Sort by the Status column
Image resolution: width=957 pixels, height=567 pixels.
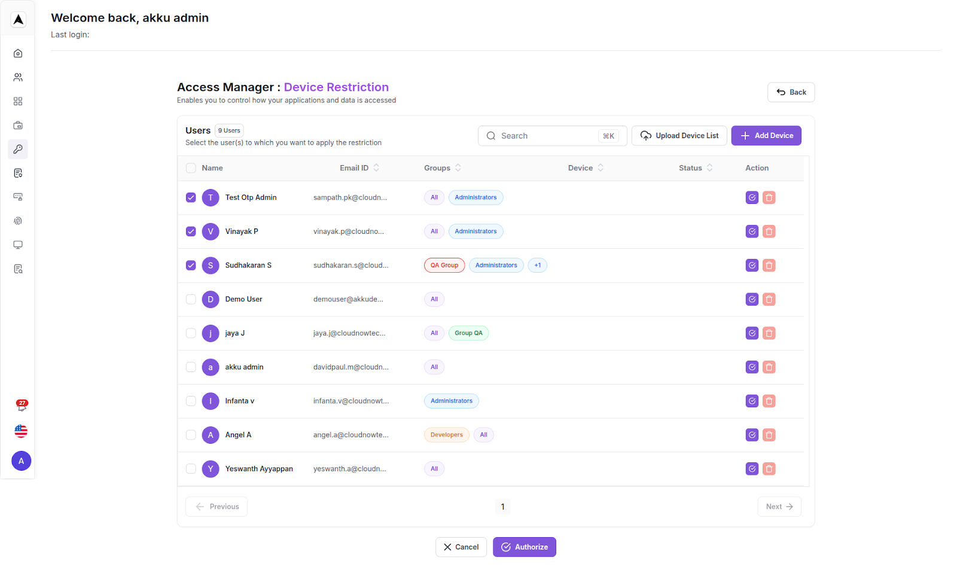click(x=709, y=168)
